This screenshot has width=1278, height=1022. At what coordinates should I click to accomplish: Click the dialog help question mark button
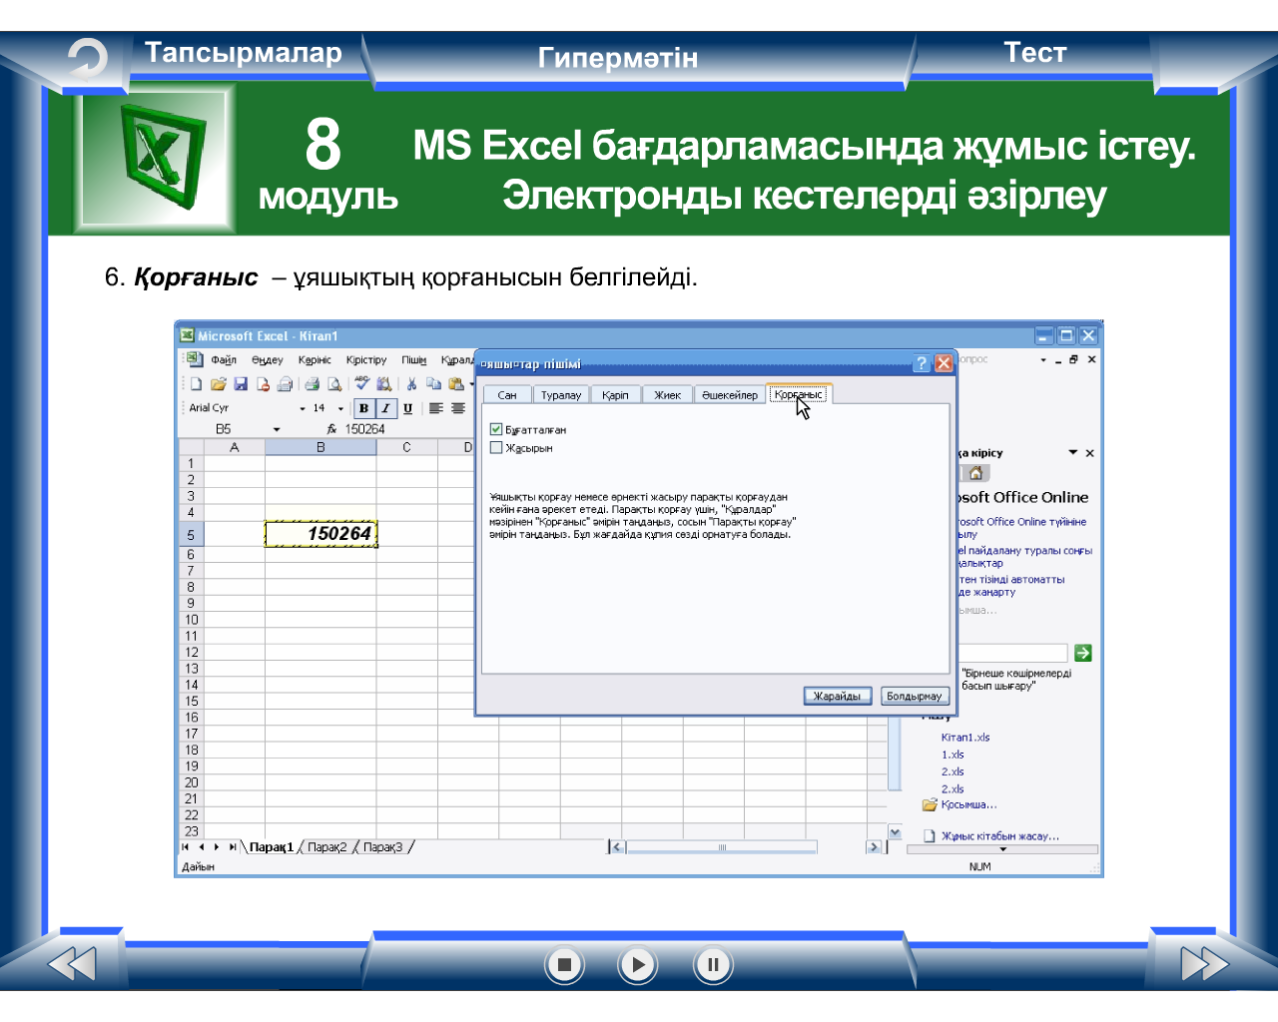tap(923, 363)
